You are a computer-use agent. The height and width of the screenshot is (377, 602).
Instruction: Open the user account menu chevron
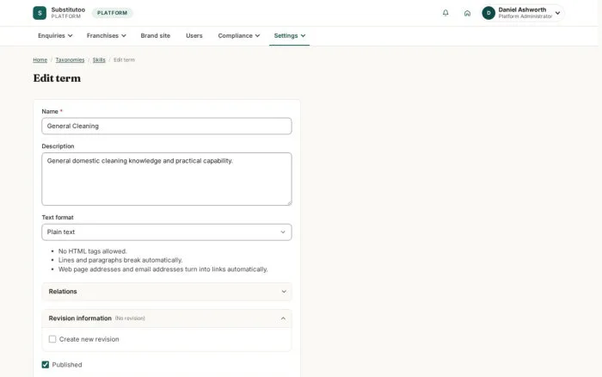tap(557, 13)
